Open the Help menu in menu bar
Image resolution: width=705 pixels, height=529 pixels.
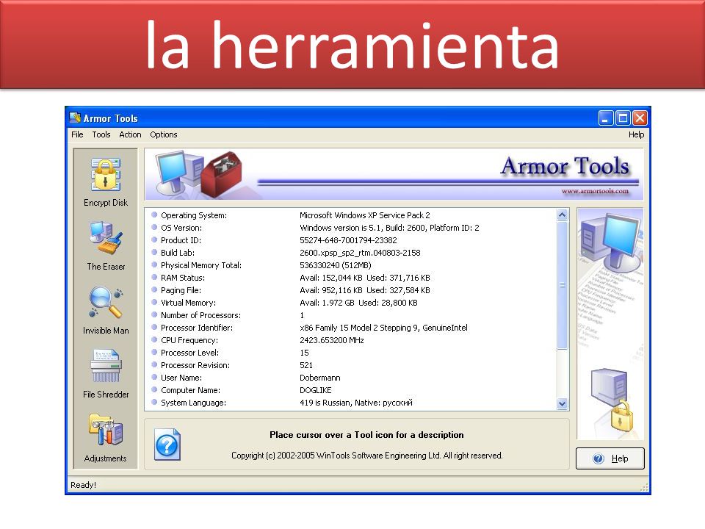pos(636,134)
